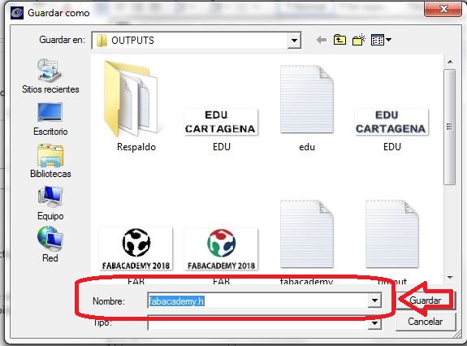The width and height of the screenshot is (467, 346).
Task: Click the Guardar button
Action: pos(426,301)
